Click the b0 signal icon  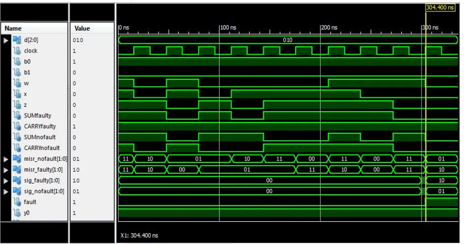(17, 61)
